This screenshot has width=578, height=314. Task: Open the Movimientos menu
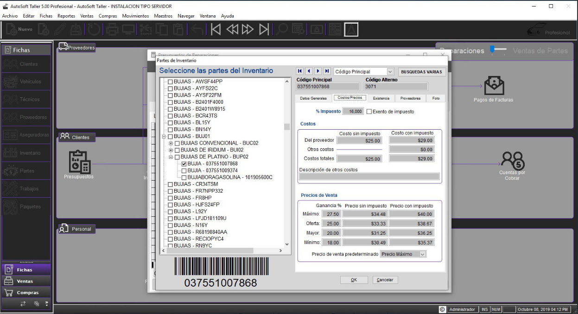click(135, 16)
